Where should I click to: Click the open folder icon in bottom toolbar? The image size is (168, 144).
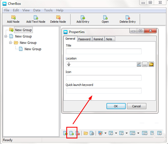point(86,133)
